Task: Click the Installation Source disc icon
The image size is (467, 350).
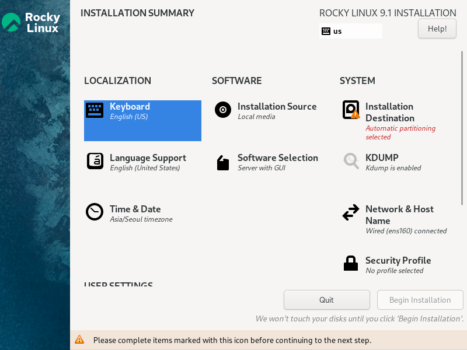Action: 223,110
